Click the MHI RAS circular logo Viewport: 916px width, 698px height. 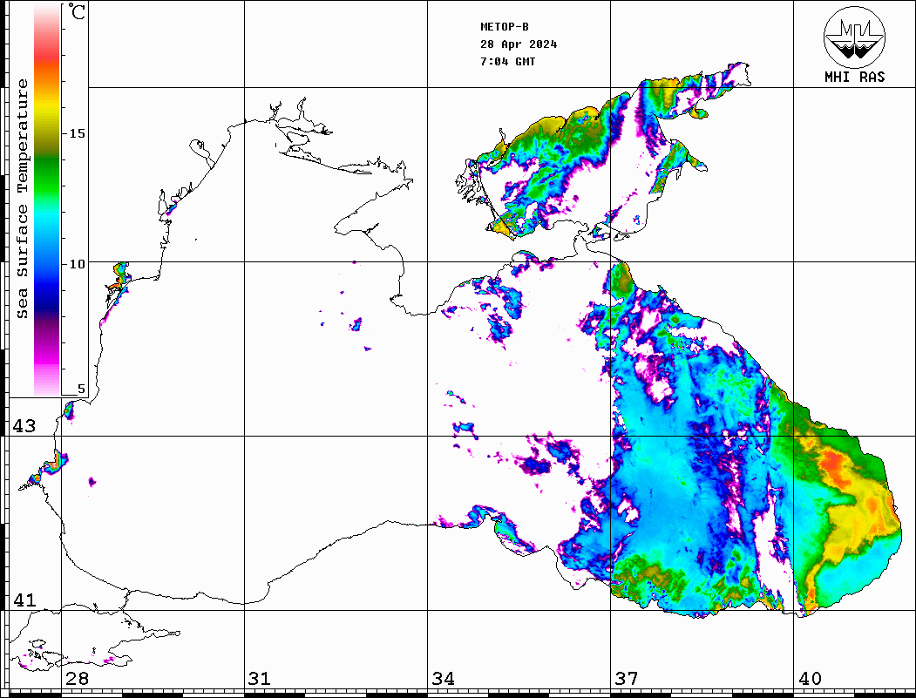tap(854, 37)
